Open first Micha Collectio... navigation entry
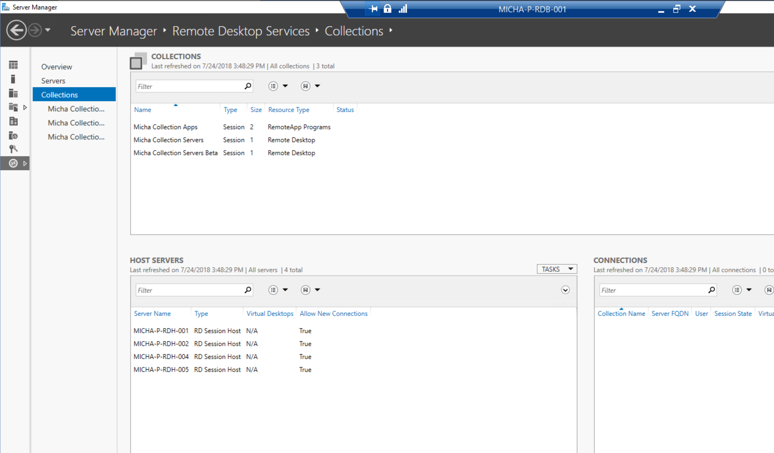 click(76, 109)
